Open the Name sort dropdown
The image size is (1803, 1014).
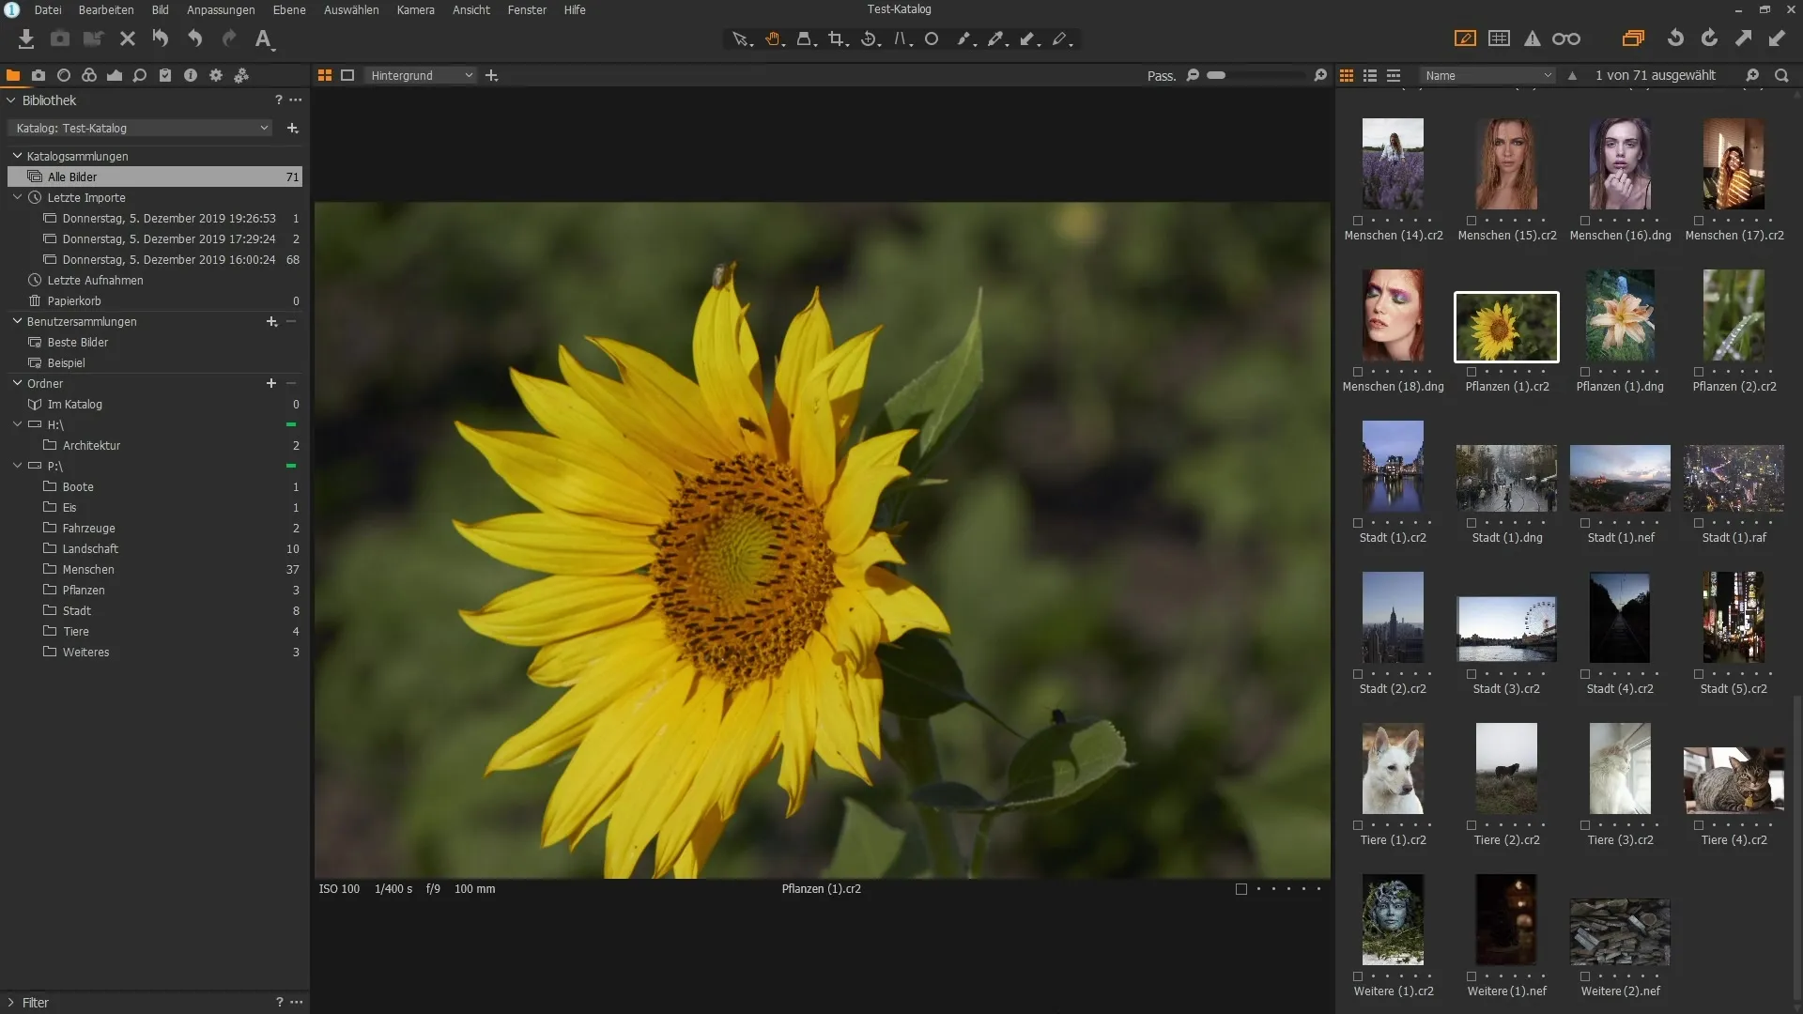tap(1487, 75)
